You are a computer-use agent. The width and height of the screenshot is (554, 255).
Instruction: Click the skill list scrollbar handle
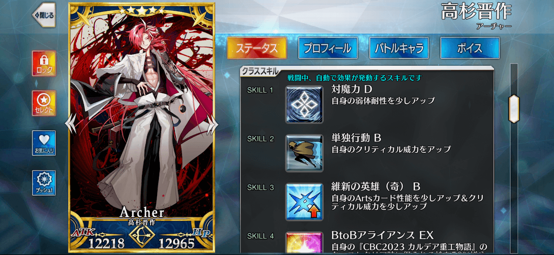tap(514, 109)
